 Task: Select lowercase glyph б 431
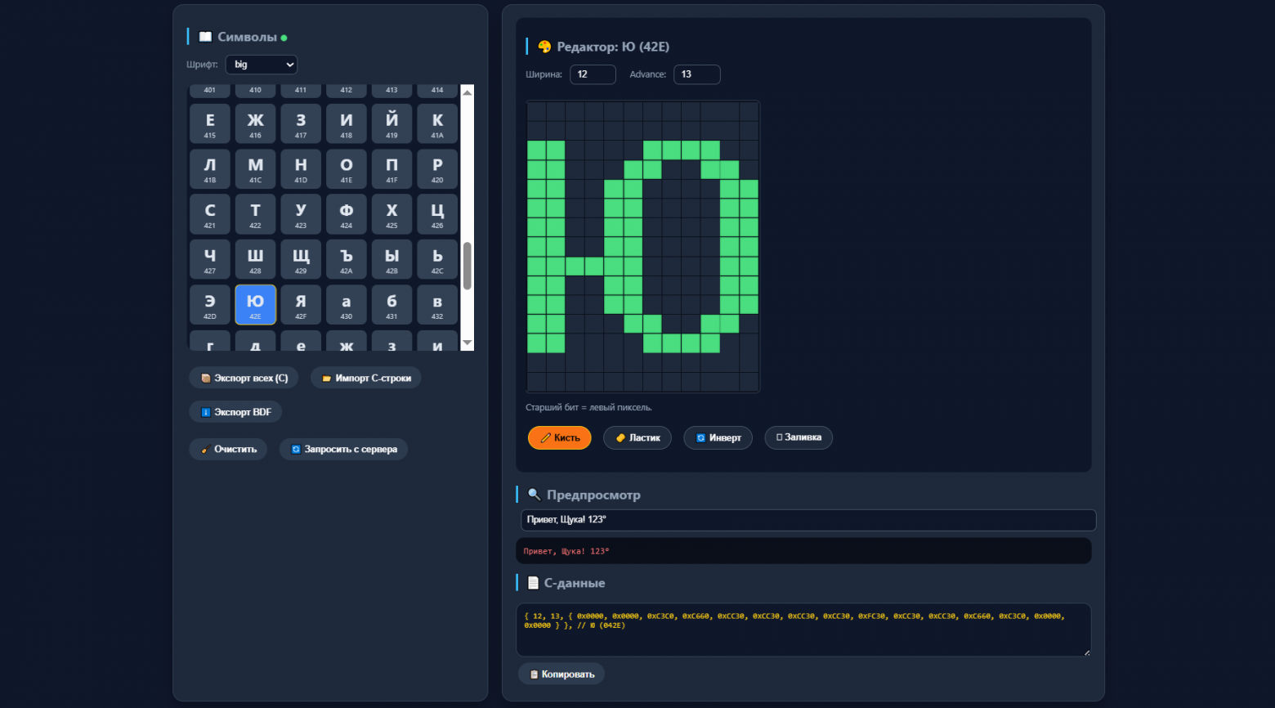pyautogui.click(x=392, y=305)
